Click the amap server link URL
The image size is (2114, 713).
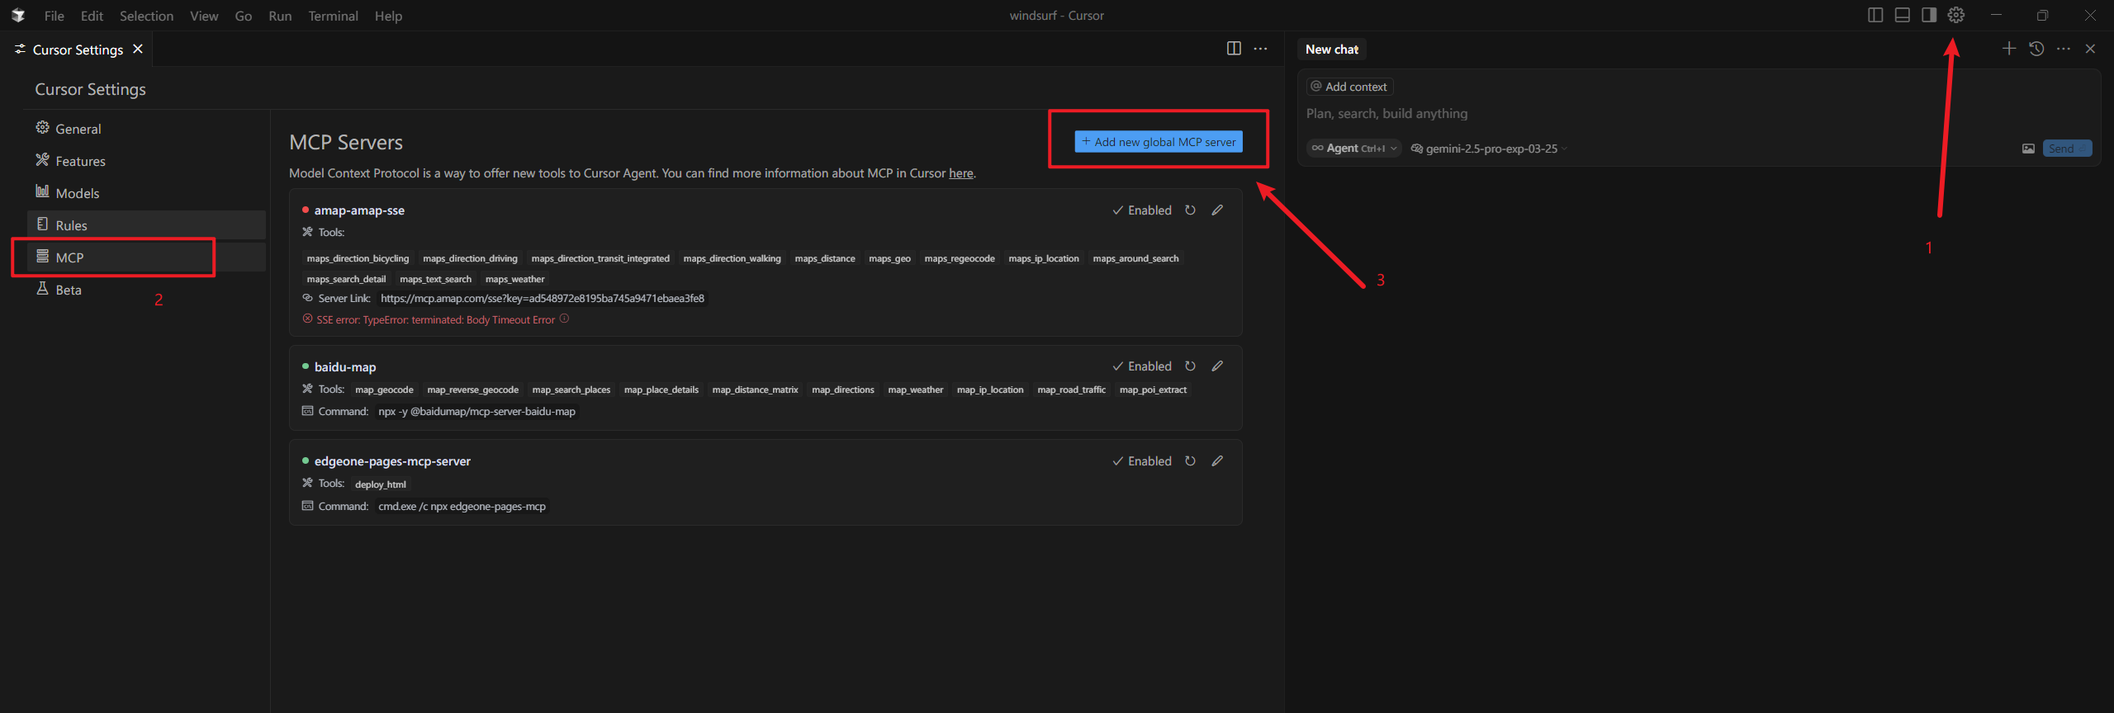[x=542, y=299]
